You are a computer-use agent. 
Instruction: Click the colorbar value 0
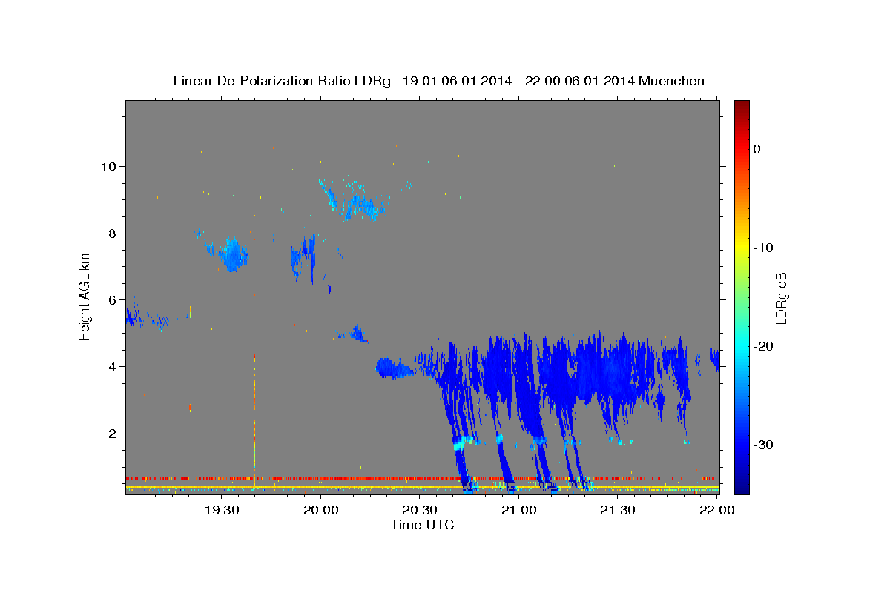[x=756, y=149]
